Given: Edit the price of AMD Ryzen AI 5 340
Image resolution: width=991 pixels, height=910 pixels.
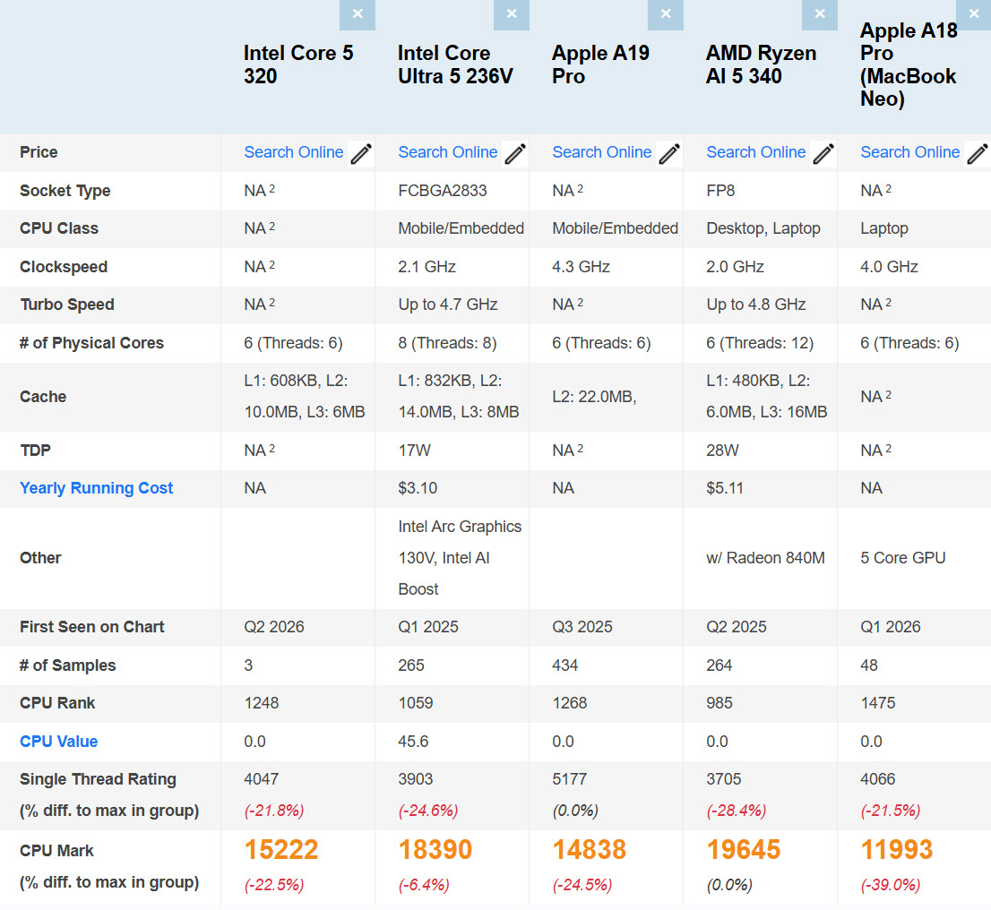Looking at the screenshot, I should (823, 153).
